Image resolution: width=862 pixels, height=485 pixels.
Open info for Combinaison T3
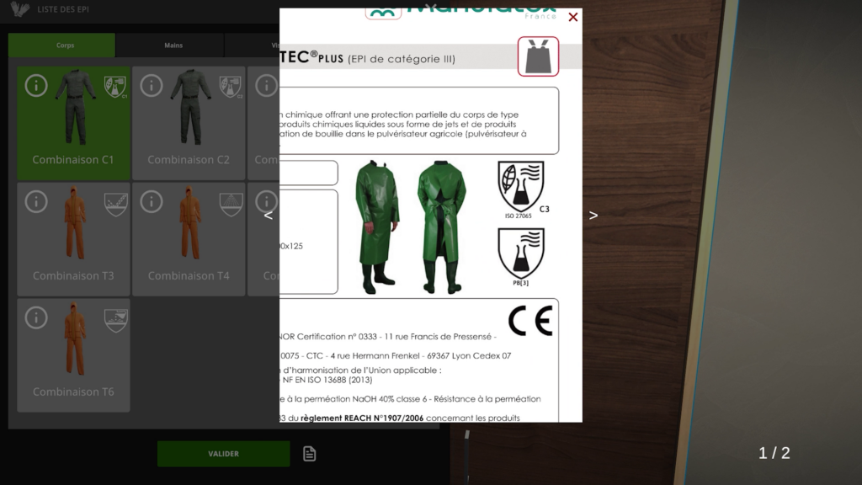point(36,202)
